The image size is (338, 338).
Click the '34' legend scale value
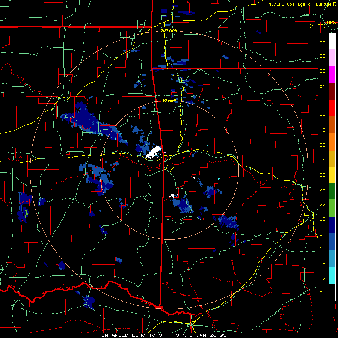323,160
